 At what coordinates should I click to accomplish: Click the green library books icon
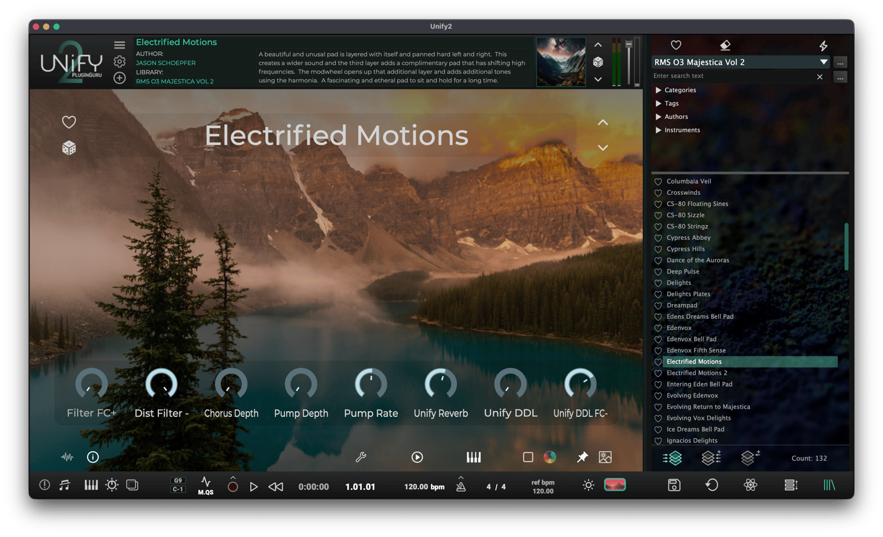(x=829, y=485)
